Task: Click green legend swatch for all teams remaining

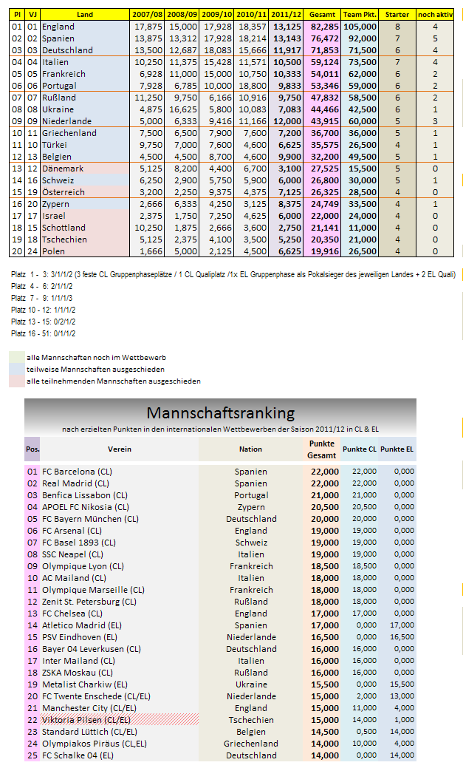Action: [17, 358]
